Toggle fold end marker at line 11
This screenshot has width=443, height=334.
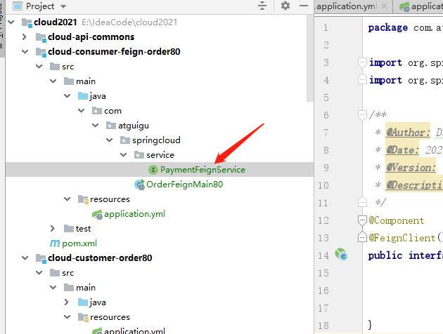pos(362,202)
